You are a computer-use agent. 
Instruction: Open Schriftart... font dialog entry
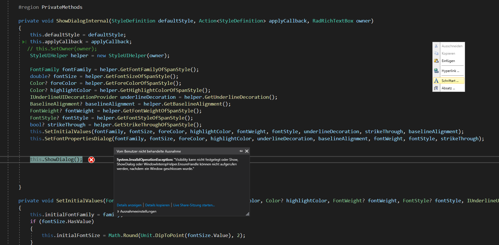click(x=449, y=81)
